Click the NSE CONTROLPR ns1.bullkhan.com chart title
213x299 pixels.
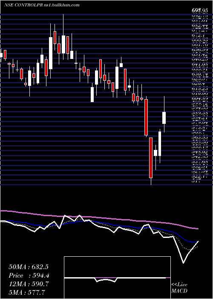point(42,5)
